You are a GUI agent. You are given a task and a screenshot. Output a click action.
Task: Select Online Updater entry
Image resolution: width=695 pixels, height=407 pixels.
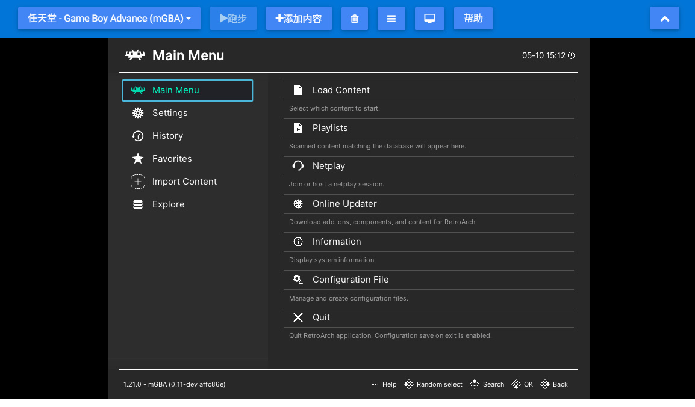pyautogui.click(x=429, y=204)
